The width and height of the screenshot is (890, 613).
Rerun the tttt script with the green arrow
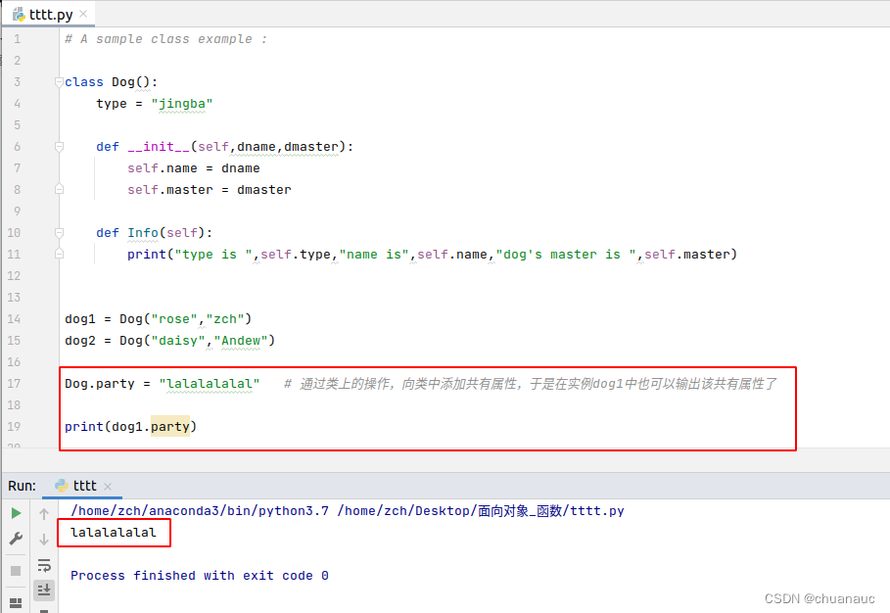[x=15, y=512]
